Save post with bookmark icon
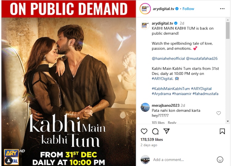 [x=222, y=131]
